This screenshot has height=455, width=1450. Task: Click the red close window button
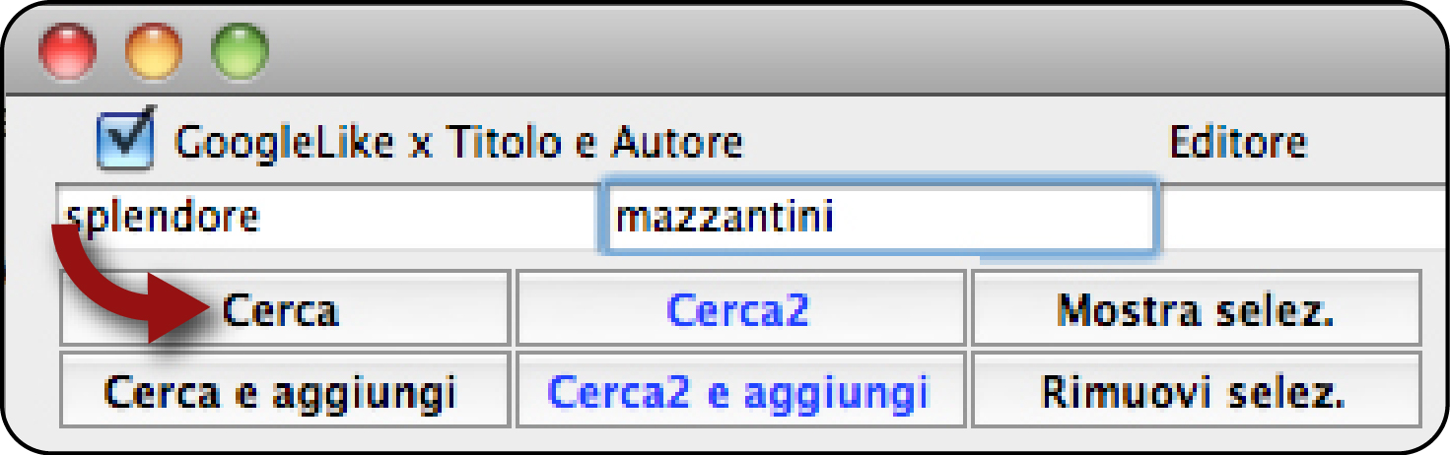(x=67, y=52)
